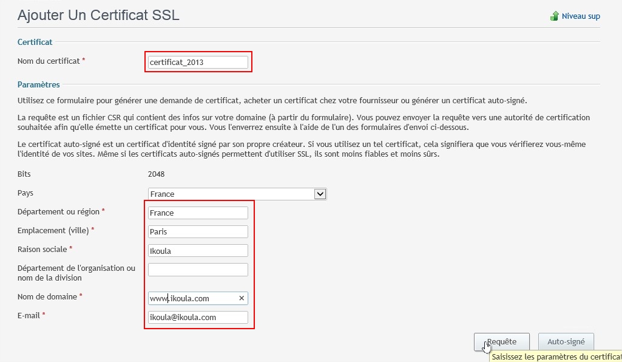622x362 pixels.
Task: Focus the Nom du certificat input field
Action: click(198, 62)
